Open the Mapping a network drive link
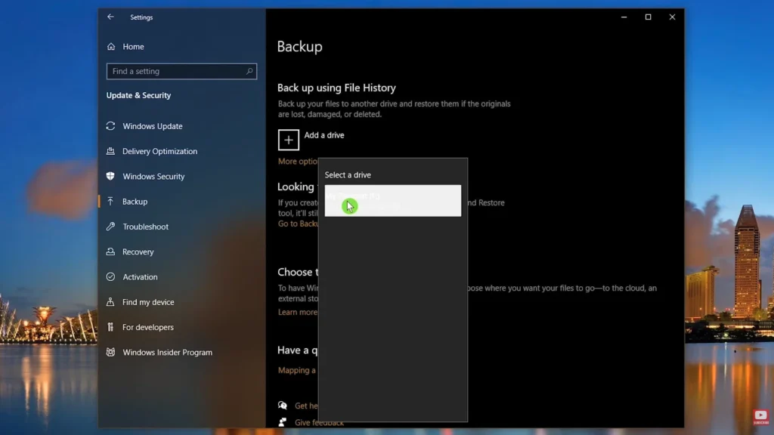Viewport: 774px width, 435px height. coord(296,370)
